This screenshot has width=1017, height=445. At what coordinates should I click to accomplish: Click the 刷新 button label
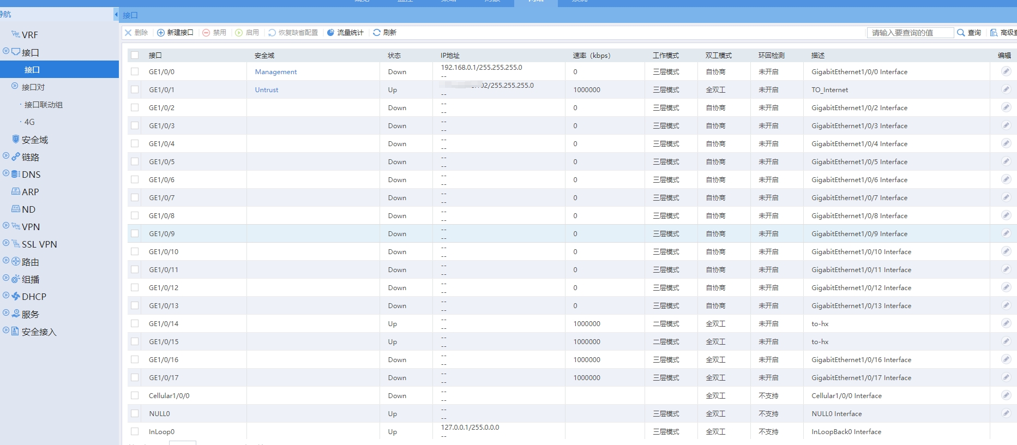[389, 33]
